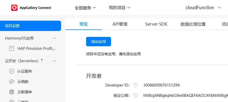Open 认证服务 in the sidebar
This screenshot has width=228, height=102.
tap(25, 71)
